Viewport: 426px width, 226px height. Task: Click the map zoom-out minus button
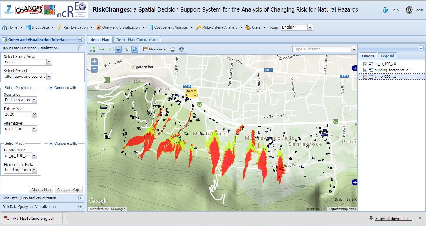click(x=94, y=69)
